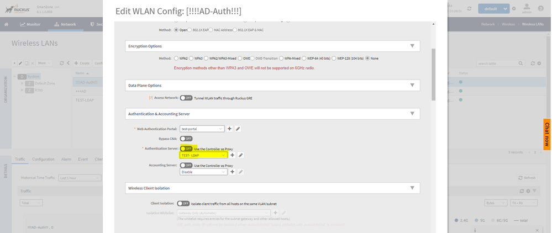Click the Chat now button
552x233 pixels.
pos(547,134)
